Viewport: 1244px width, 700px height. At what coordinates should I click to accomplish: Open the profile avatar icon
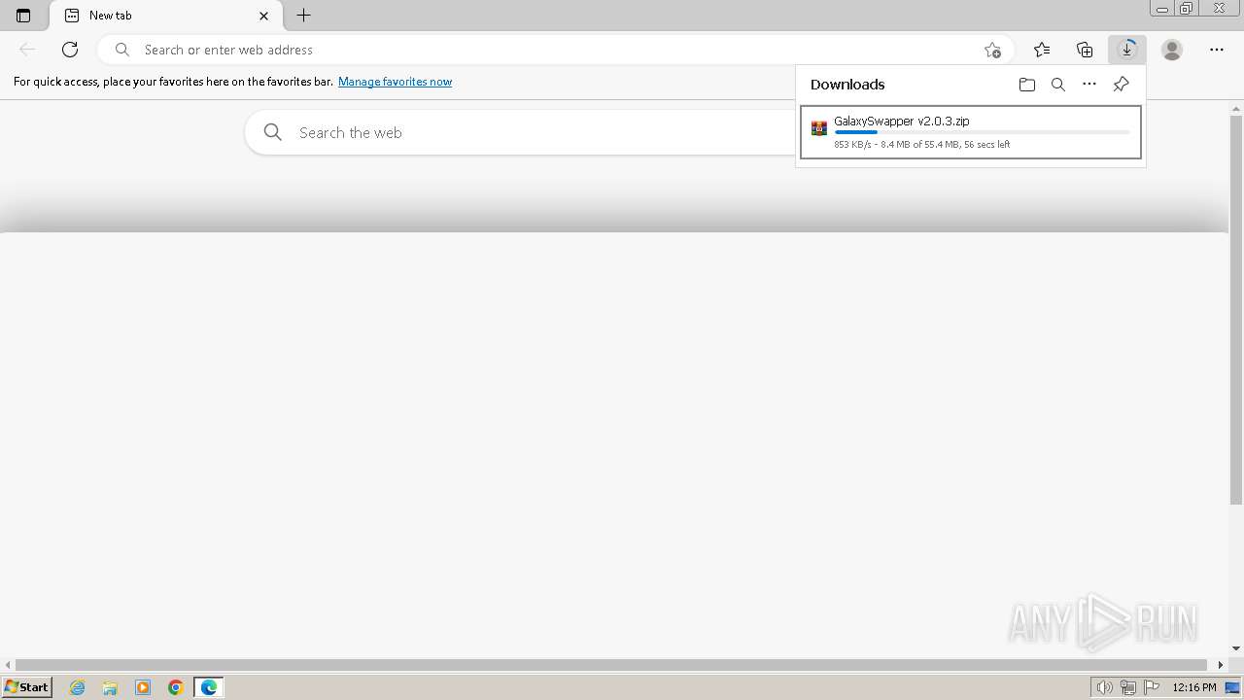tap(1172, 50)
